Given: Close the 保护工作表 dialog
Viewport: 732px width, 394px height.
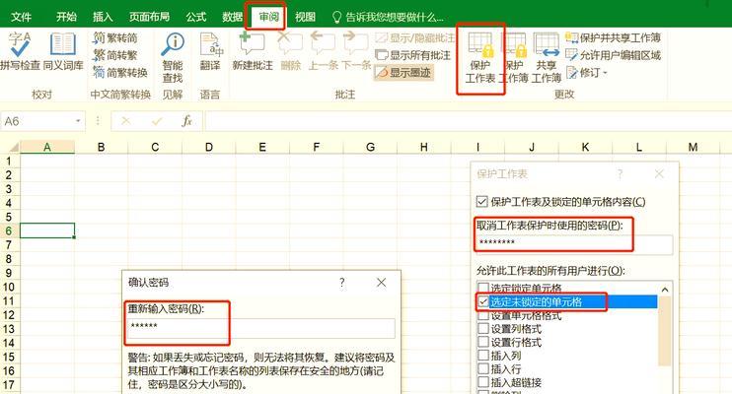Looking at the screenshot, I should (x=659, y=174).
